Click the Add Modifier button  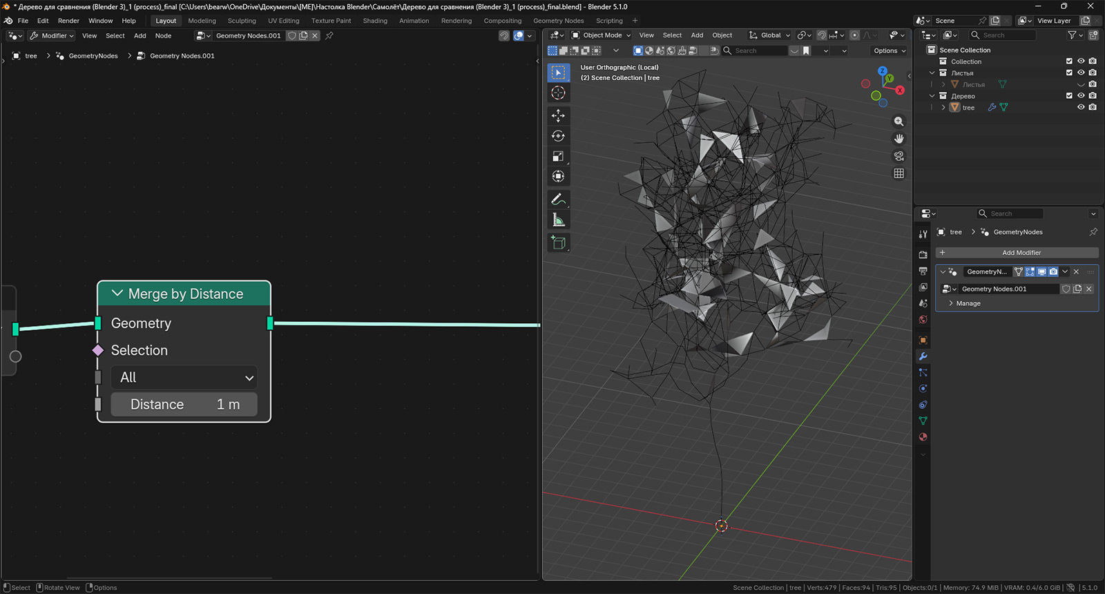point(1017,253)
